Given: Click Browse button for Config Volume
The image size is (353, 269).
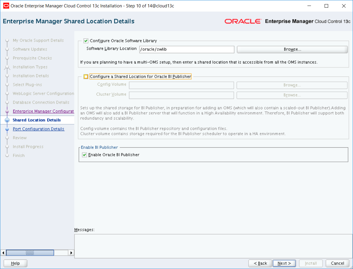Looking at the screenshot, I should click(292, 85).
